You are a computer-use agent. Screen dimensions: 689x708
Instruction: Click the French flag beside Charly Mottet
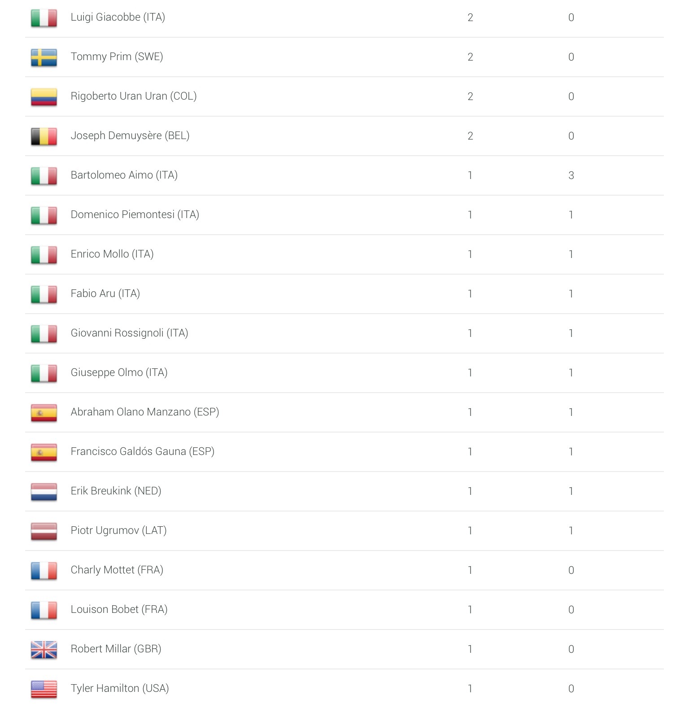tap(44, 571)
